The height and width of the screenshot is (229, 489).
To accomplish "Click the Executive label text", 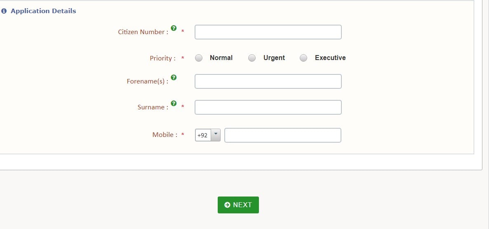I will [330, 58].
